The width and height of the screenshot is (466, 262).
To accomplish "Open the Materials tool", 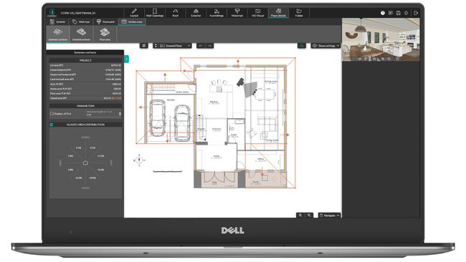I will coord(237,13).
